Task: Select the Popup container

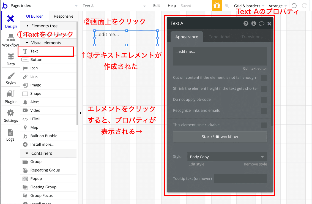Action: 48,179
